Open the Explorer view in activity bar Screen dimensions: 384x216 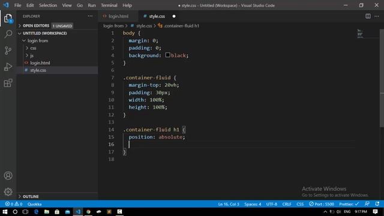[x=8, y=18]
